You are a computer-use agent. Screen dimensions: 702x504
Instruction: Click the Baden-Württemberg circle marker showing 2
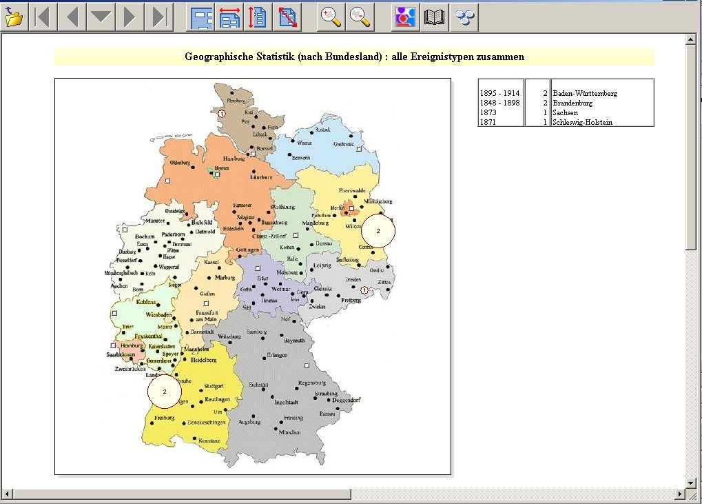[165, 392]
